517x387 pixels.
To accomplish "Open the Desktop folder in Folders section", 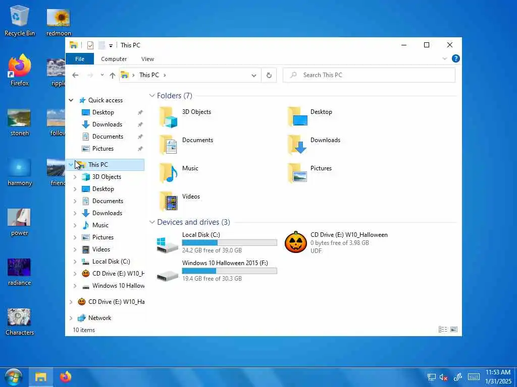I will point(297,116).
